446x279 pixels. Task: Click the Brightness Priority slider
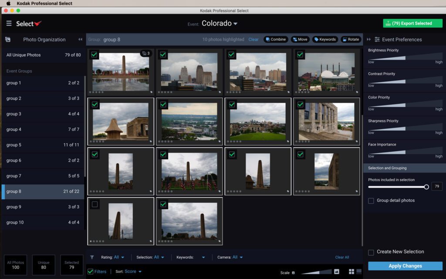[405, 57]
